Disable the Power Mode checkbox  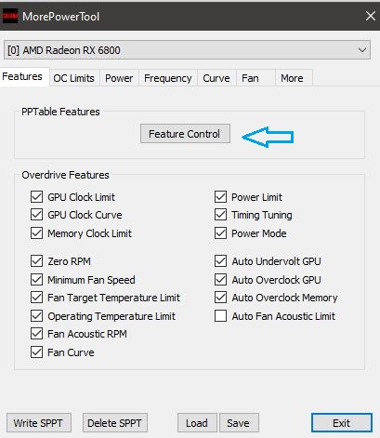tap(220, 233)
